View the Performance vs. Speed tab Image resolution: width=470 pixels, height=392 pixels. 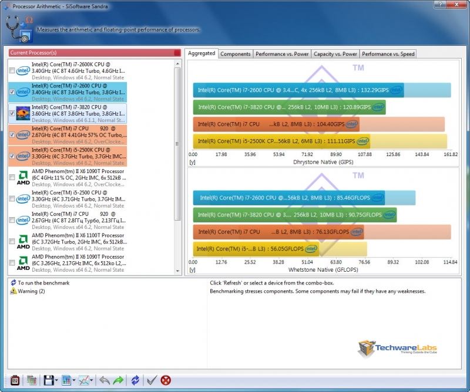[x=388, y=54]
